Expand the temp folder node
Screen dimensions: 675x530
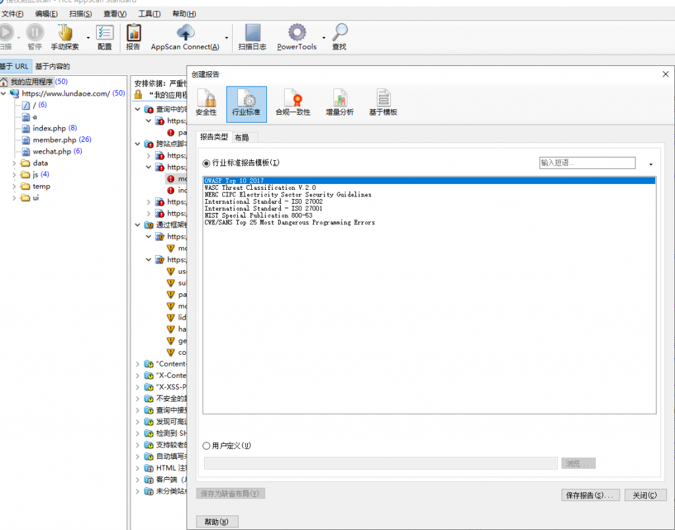click(x=15, y=187)
